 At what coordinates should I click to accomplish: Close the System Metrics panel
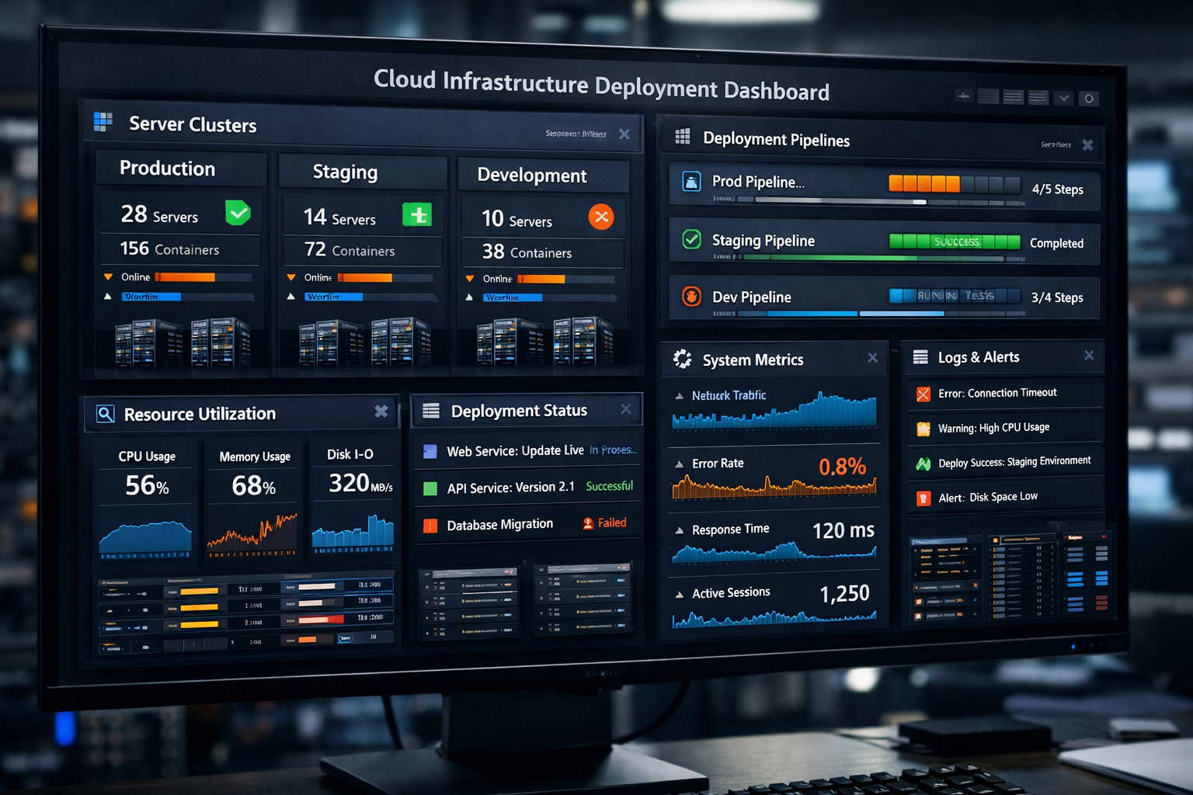click(x=873, y=358)
